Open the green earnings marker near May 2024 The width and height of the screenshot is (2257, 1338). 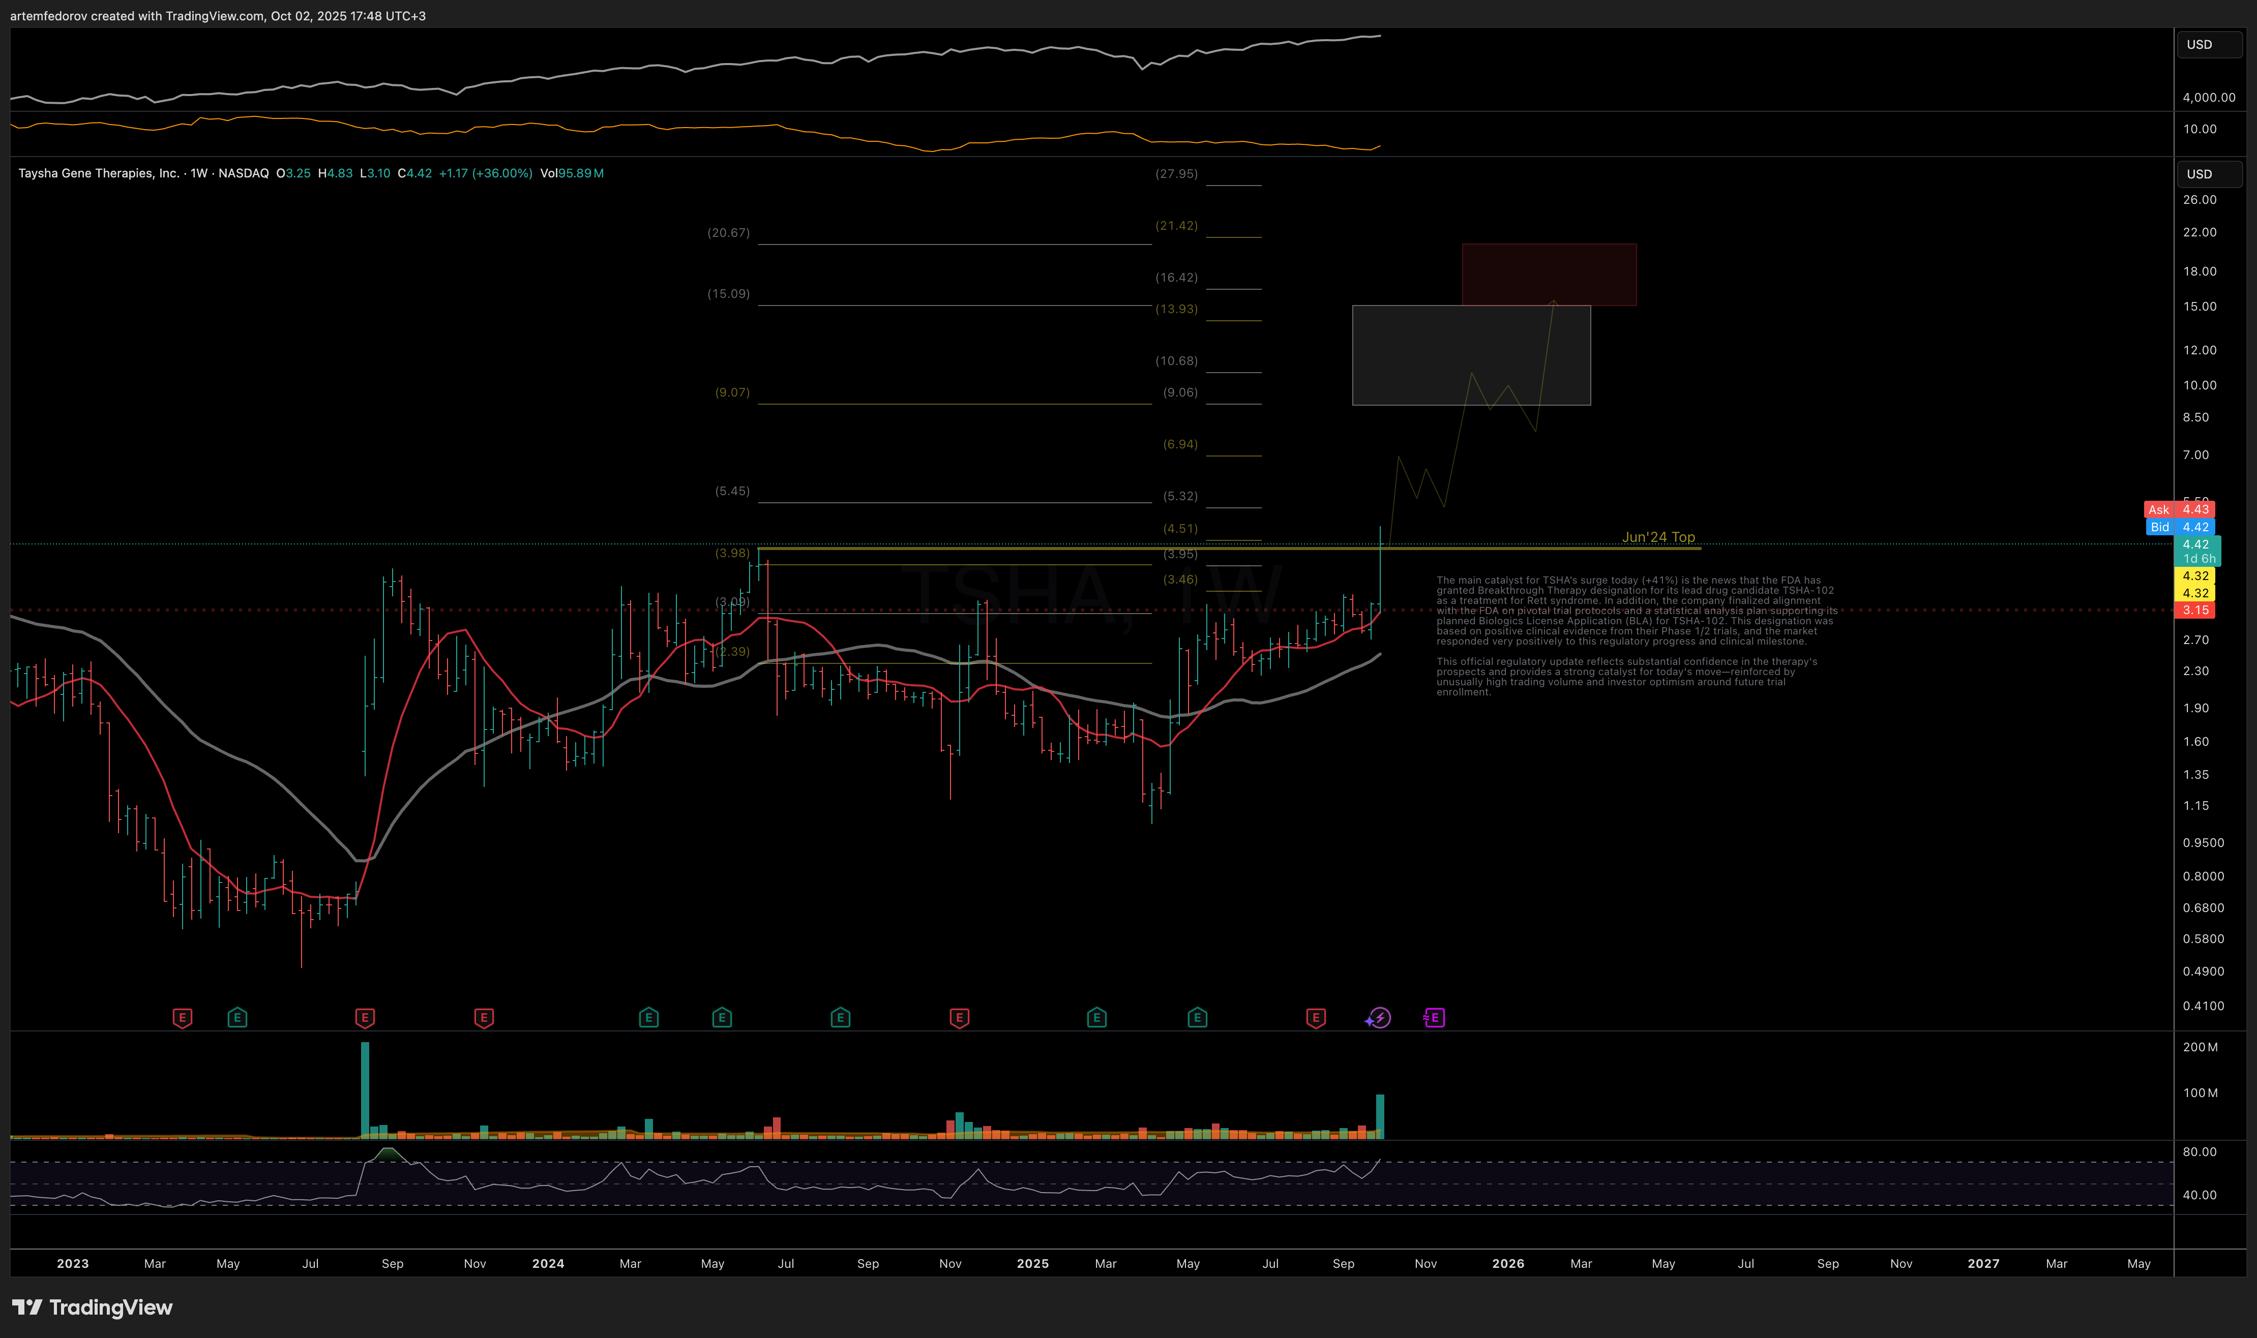[721, 1018]
